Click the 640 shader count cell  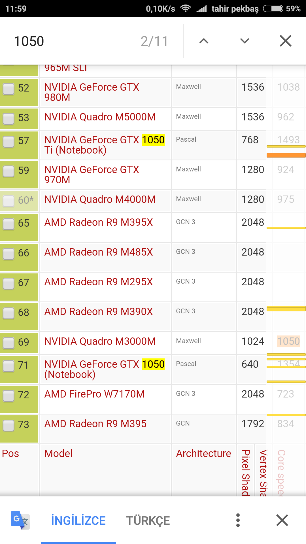pos(250,364)
